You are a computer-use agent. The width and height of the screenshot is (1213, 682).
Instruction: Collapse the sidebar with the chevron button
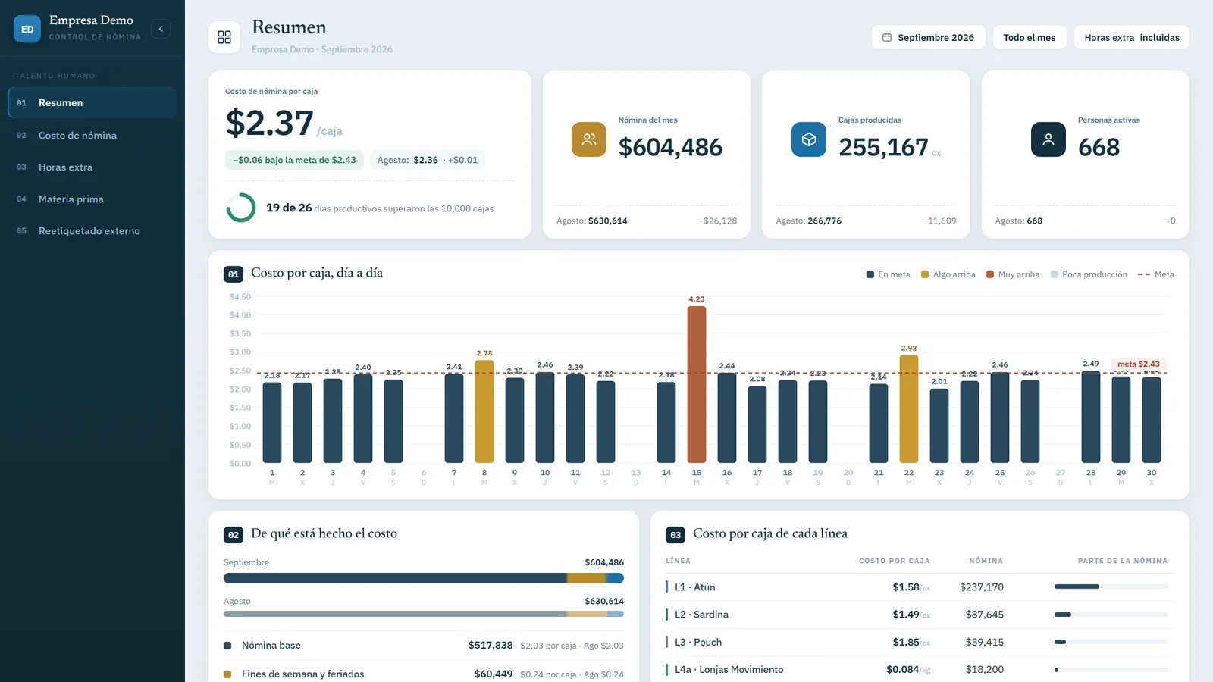(161, 29)
